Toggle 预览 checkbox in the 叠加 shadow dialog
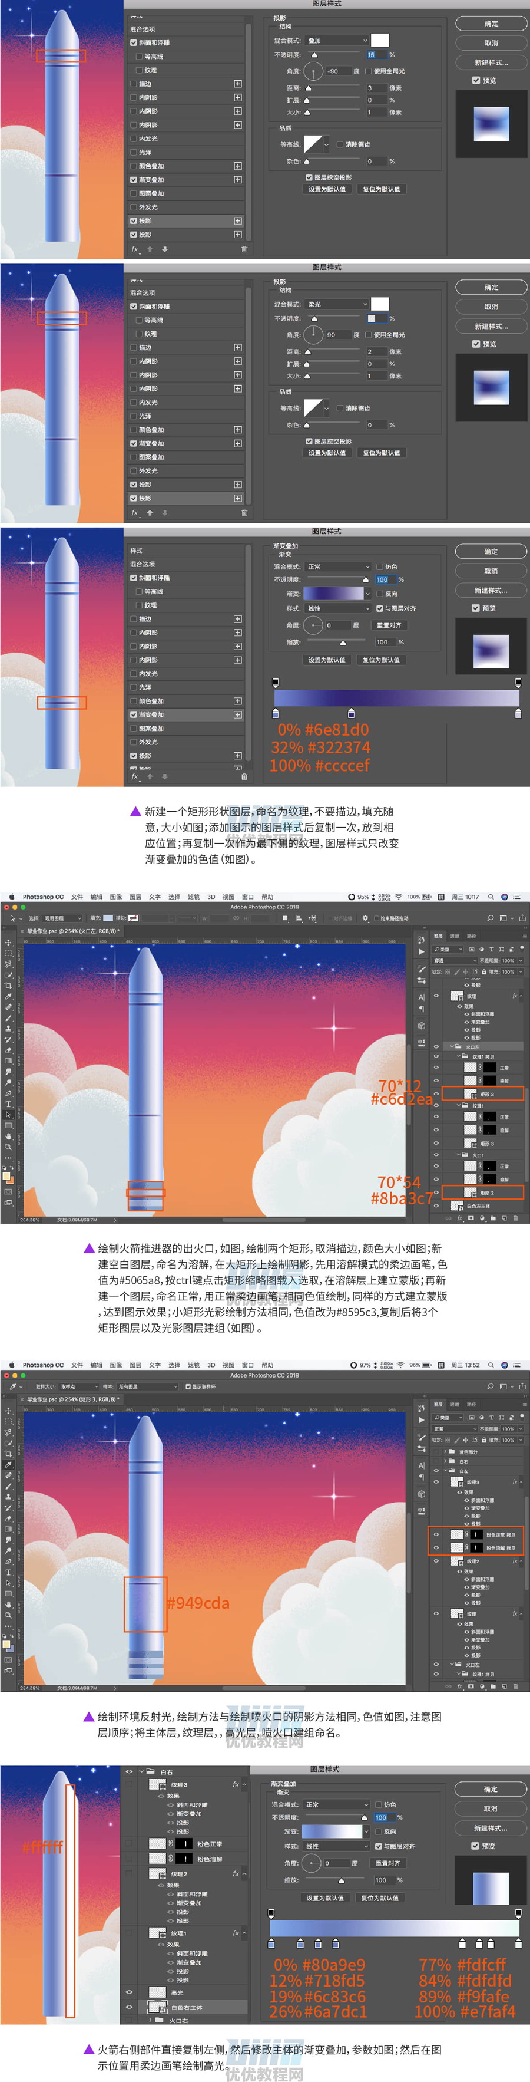The width and height of the screenshot is (530, 2082). click(x=476, y=80)
